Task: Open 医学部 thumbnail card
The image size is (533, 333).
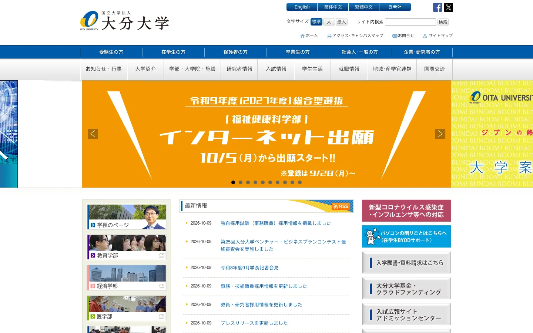Action: tap(127, 308)
